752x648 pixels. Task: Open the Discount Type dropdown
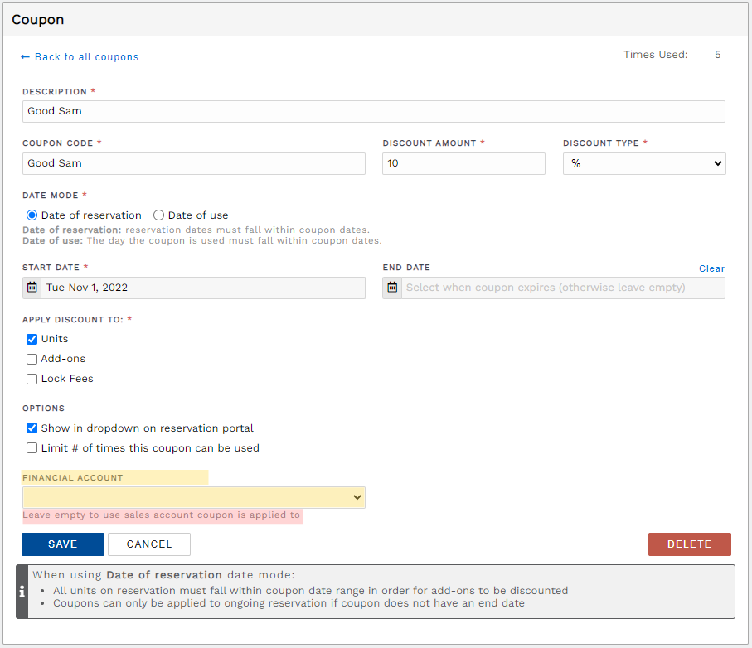(x=644, y=163)
